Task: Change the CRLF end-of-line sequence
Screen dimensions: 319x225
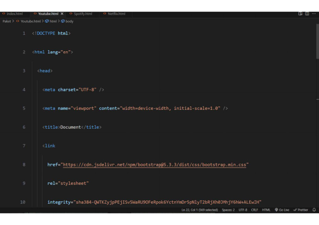Action: (255, 210)
